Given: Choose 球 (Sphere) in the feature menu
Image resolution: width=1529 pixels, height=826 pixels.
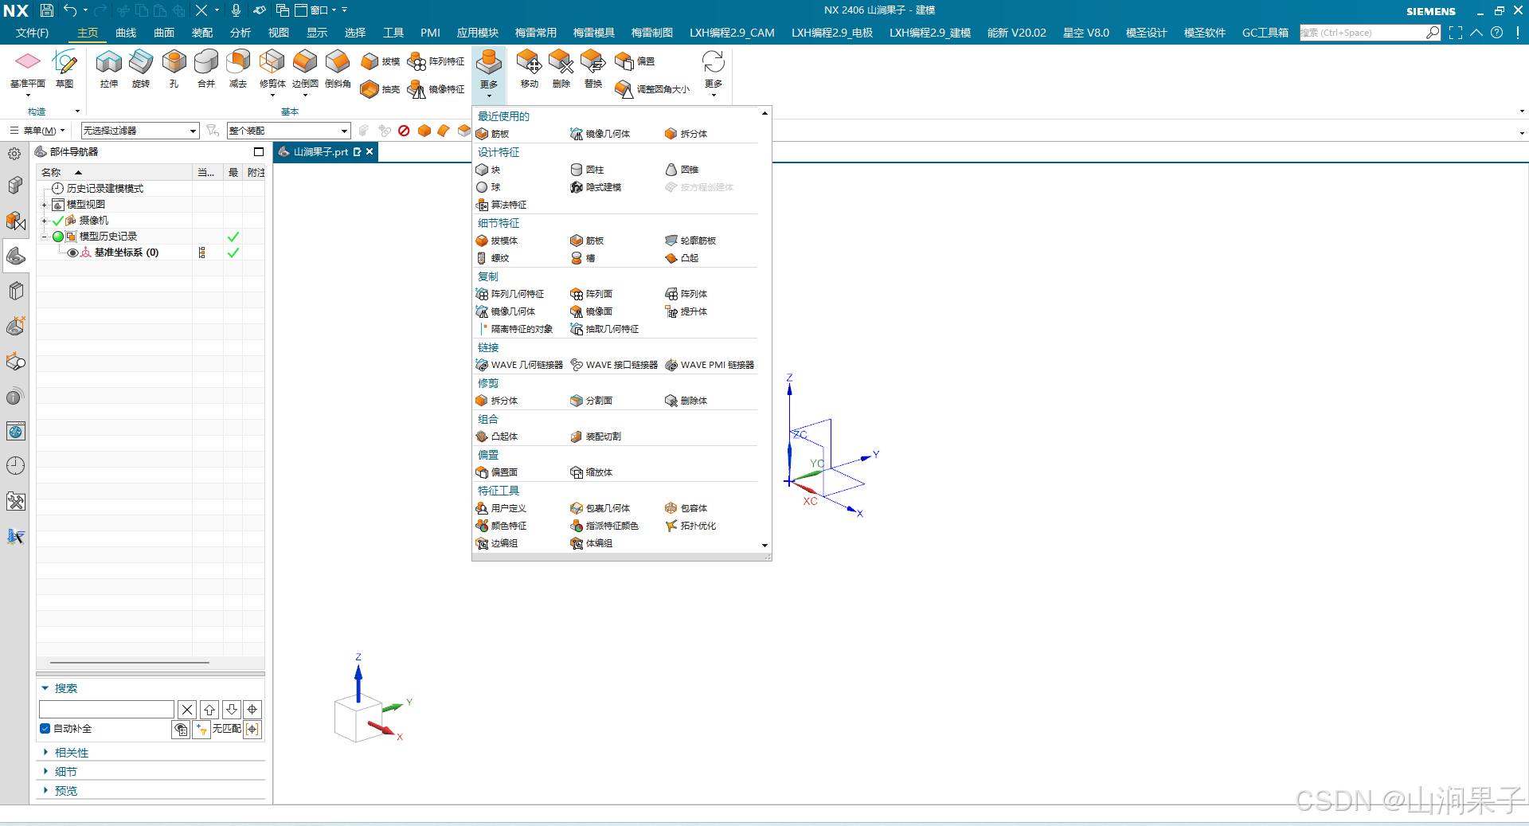Looking at the screenshot, I should (x=488, y=187).
